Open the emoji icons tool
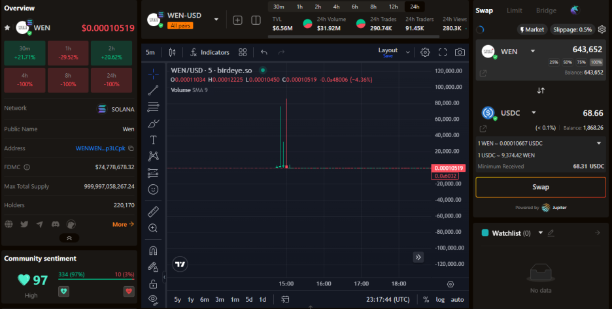 pos(154,189)
